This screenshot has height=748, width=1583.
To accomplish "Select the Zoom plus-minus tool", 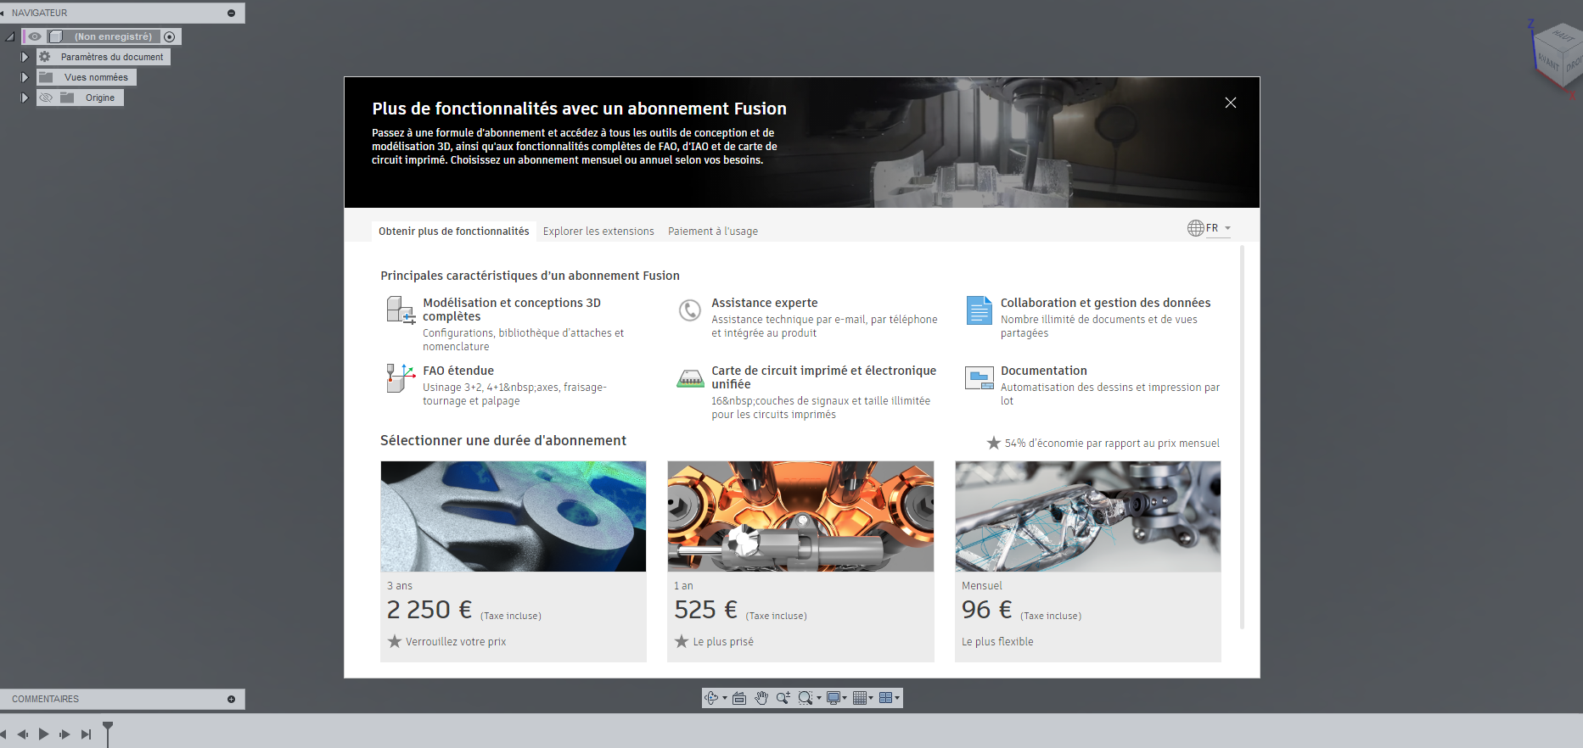I will [783, 698].
